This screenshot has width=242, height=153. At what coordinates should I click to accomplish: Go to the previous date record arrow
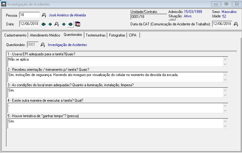click(50, 24)
